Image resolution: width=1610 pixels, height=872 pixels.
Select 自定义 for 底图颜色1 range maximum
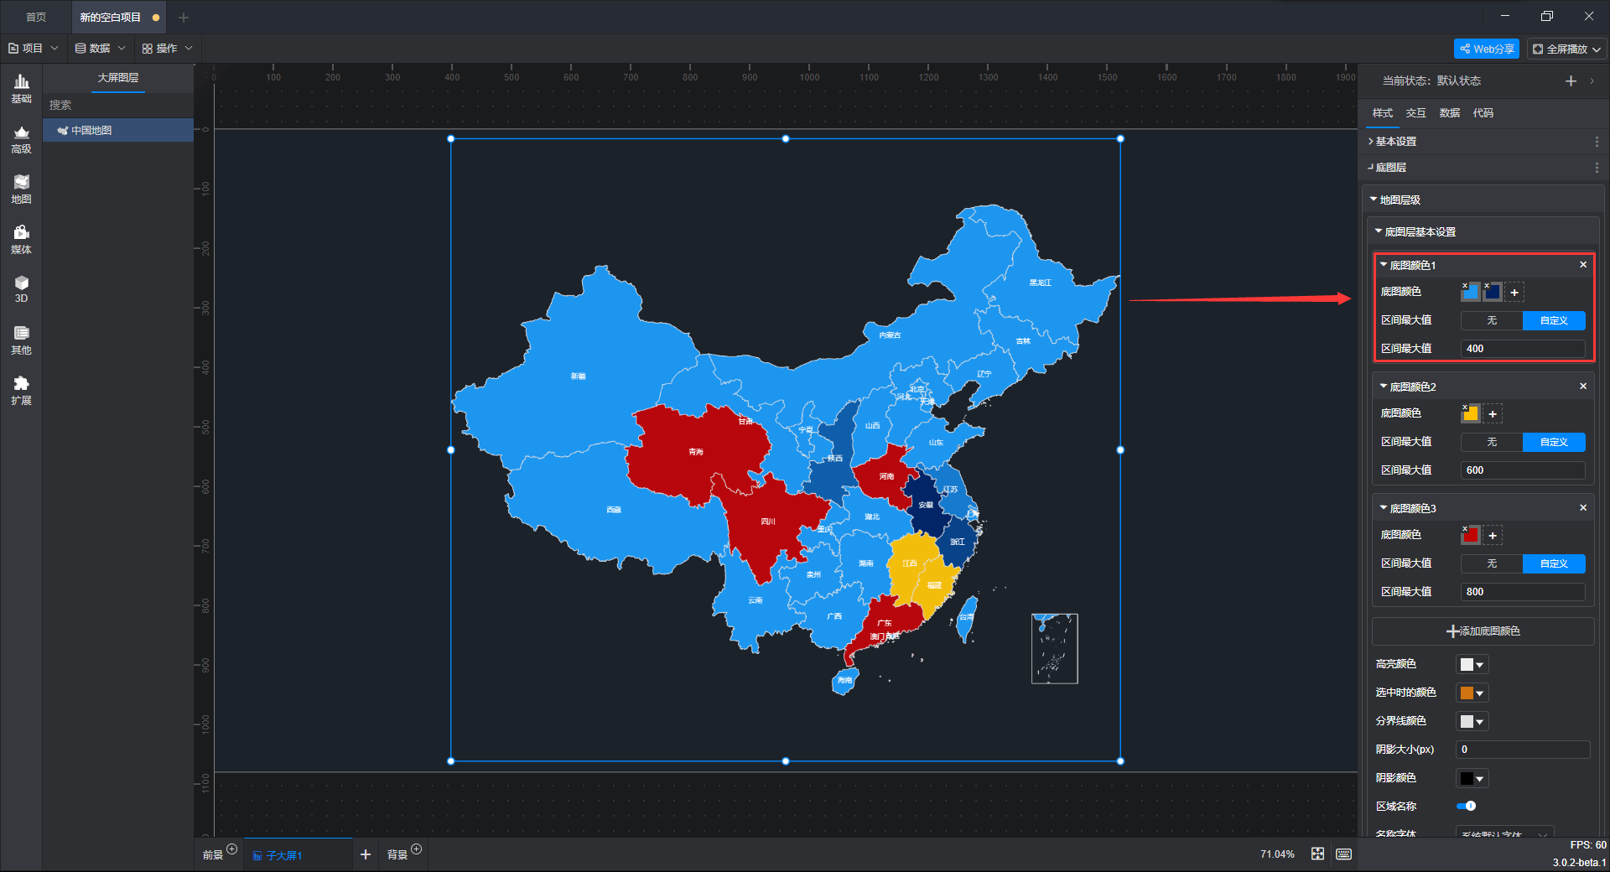[x=1554, y=320]
